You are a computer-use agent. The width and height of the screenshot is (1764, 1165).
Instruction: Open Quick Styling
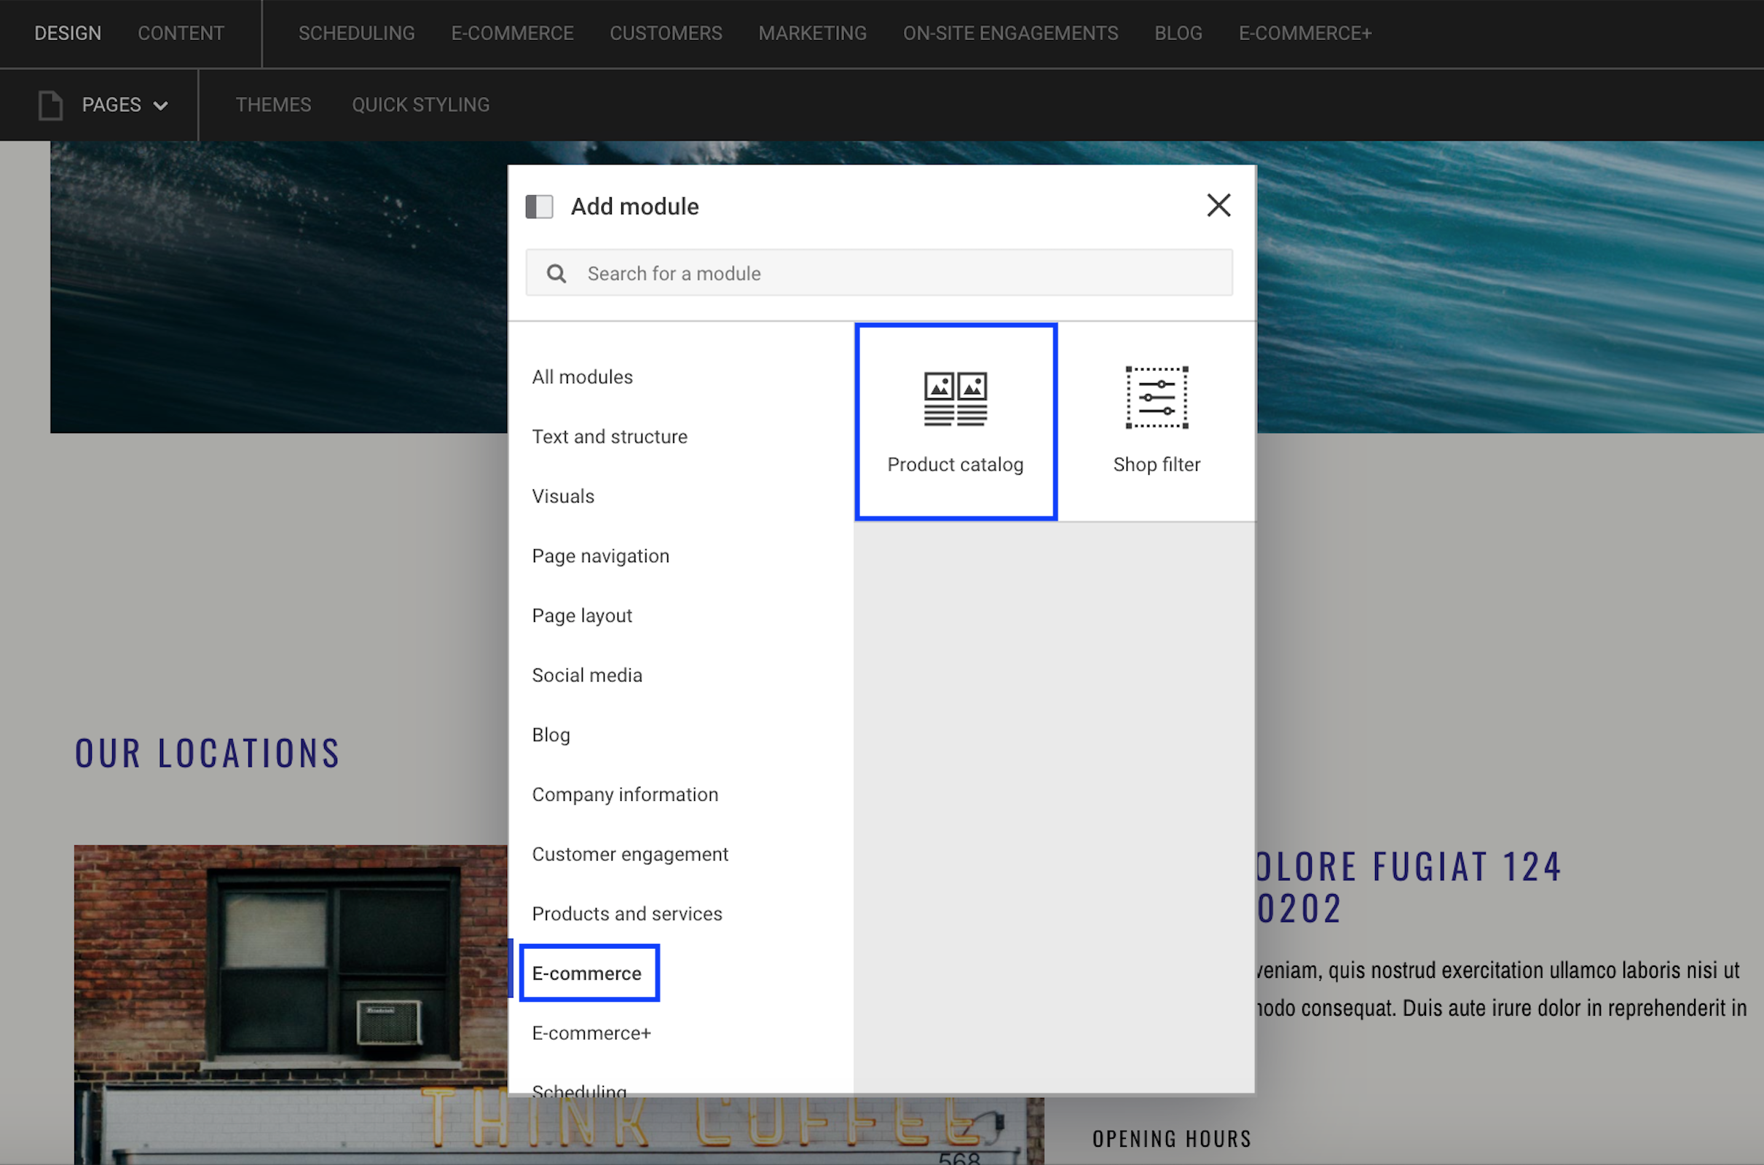420,105
